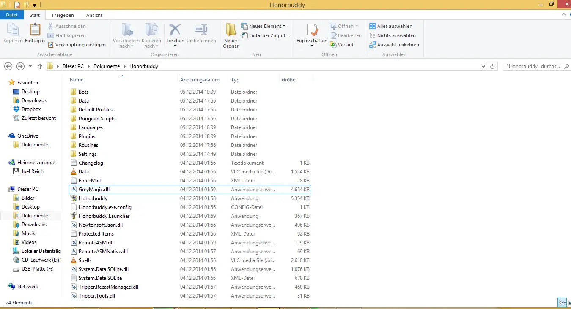
Task: Switch to large icons view in status bar
Action: [569, 302]
